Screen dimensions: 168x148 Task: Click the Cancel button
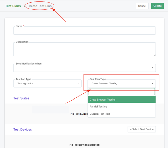[x=142, y=6]
